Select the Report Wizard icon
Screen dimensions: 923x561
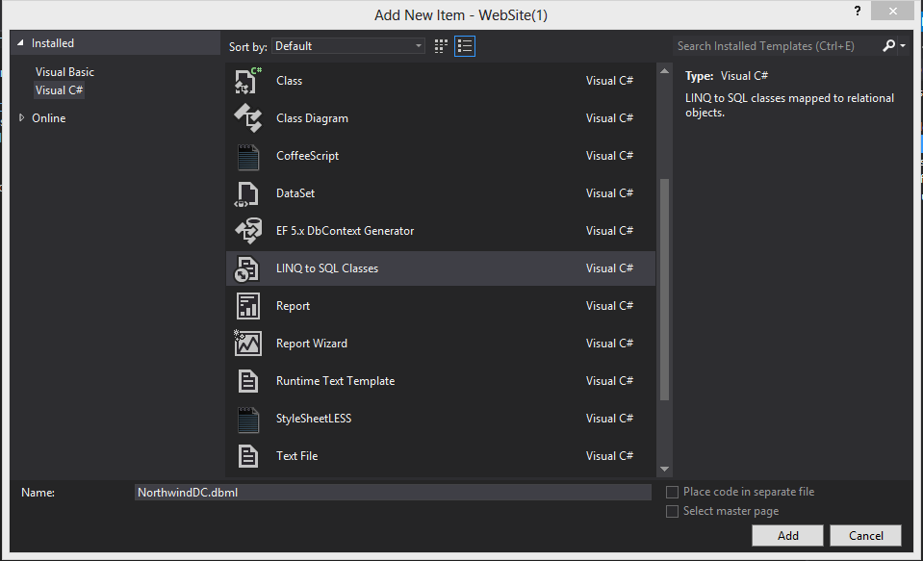coord(247,344)
